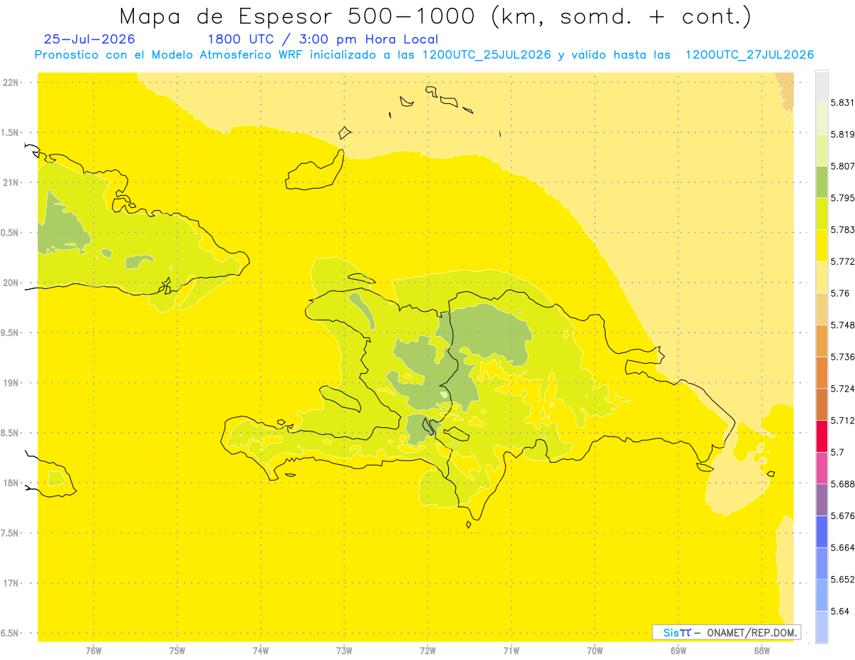855x660 pixels.
Task: Click the legend label "5.783"
Action: [x=842, y=230]
